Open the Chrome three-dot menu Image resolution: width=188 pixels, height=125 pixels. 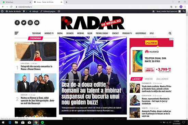[185, 7]
